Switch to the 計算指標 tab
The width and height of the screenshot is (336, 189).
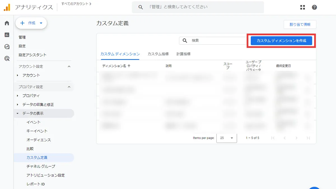(183, 54)
